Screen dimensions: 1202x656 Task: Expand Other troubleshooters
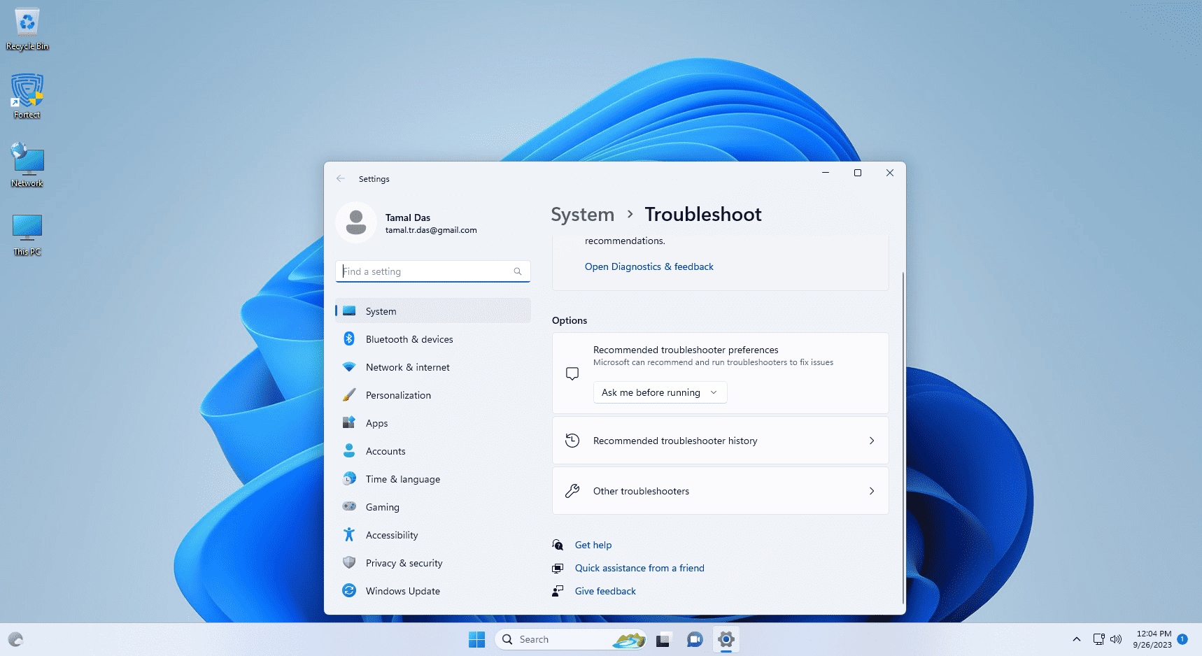[720, 490]
